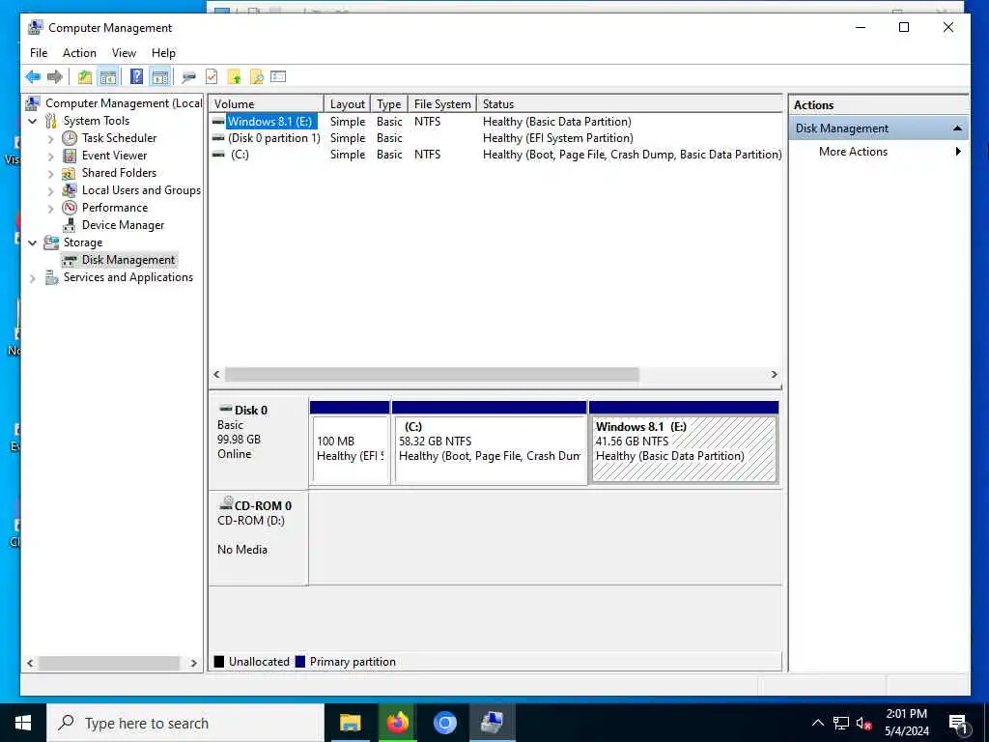The height and width of the screenshot is (742, 989).
Task: Sort by the File System column header
Action: pyautogui.click(x=442, y=104)
